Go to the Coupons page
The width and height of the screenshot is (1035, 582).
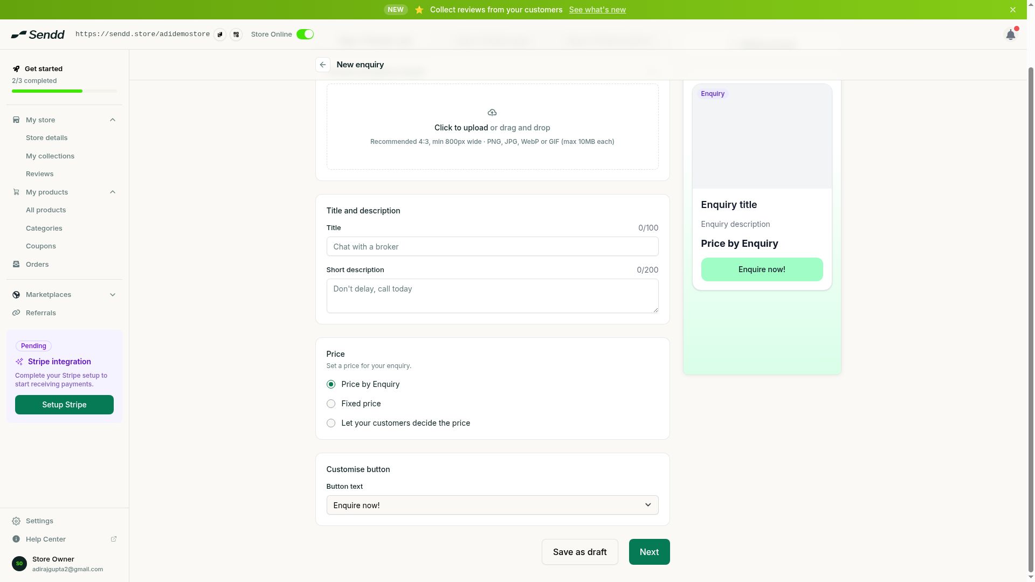41,246
